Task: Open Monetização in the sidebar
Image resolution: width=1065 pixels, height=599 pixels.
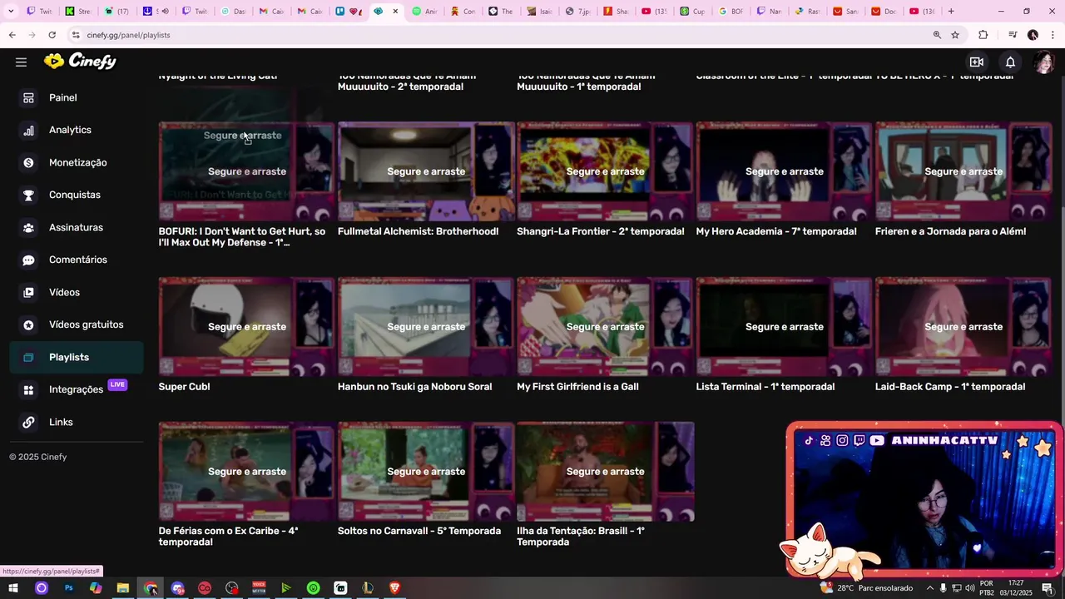Action: [x=77, y=162]
